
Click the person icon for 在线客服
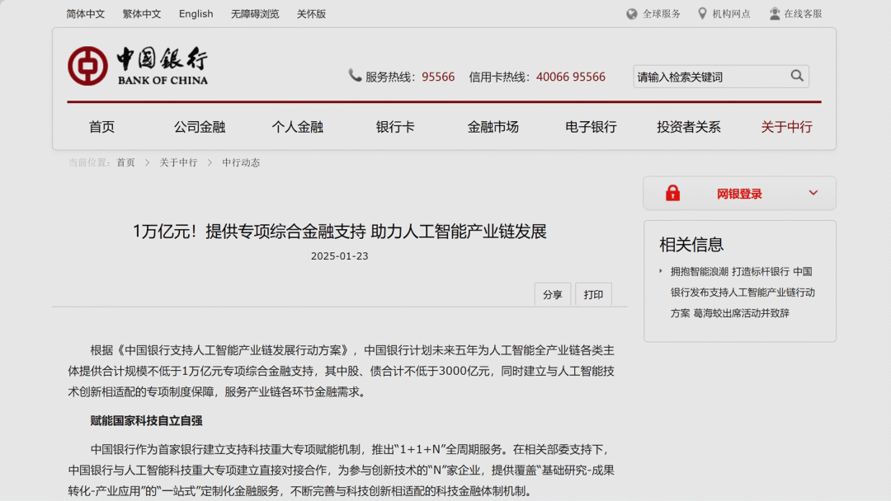[775, 14]
